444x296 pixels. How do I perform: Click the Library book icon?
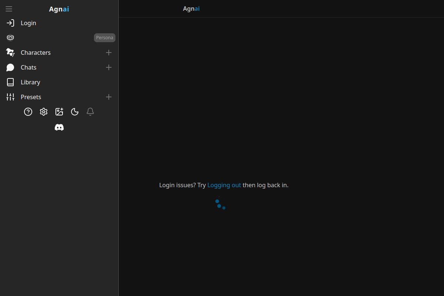pyautogui.click(x=10, y=82)
